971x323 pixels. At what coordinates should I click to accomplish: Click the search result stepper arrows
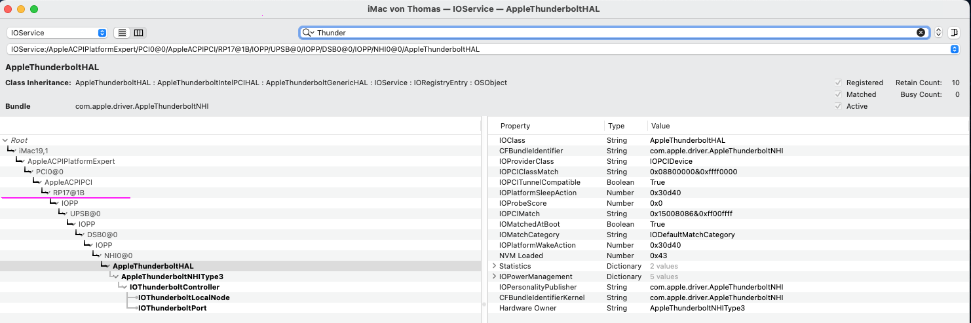pos(938,33)
